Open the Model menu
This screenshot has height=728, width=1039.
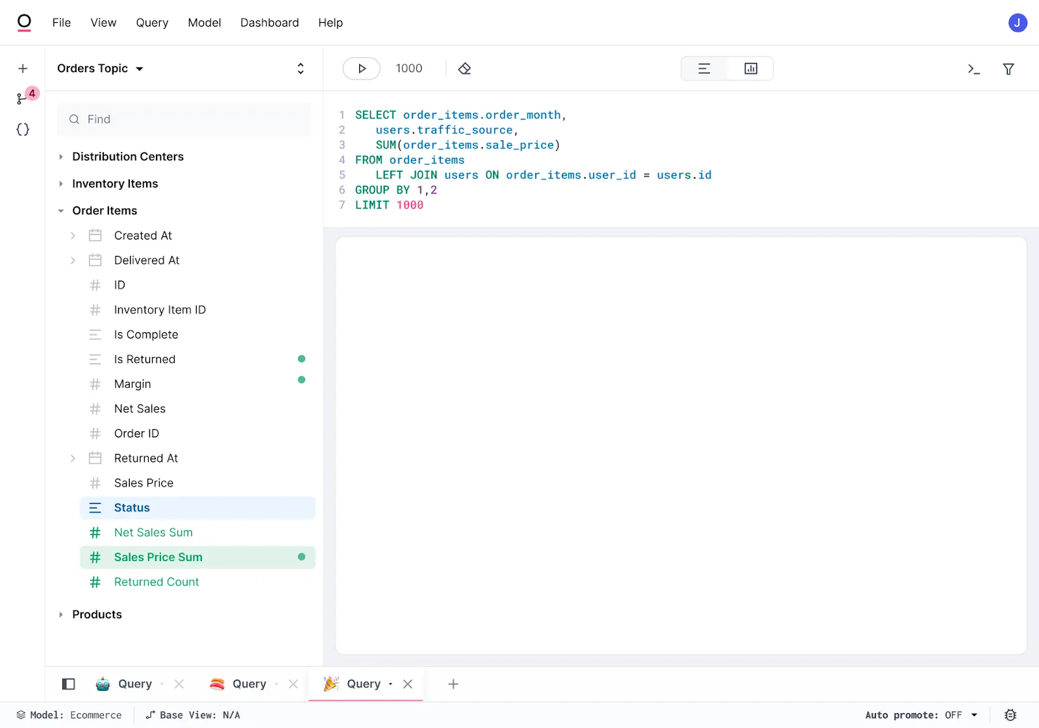(205, 23)
